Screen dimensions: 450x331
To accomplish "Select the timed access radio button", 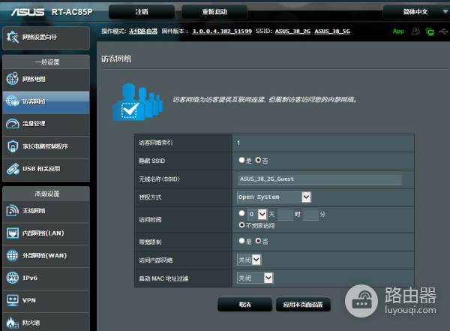I will (x=241, y=213).
